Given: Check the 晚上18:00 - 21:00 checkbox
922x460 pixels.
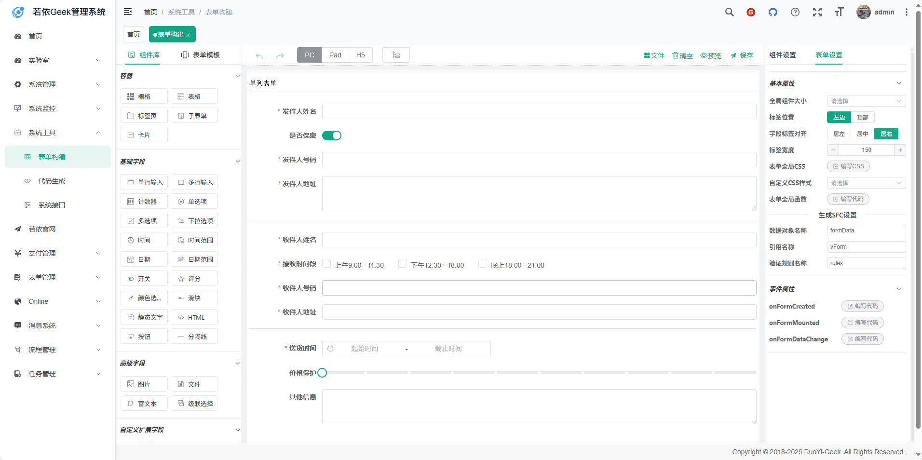Looking at the screenshot, I should (483, 263).
